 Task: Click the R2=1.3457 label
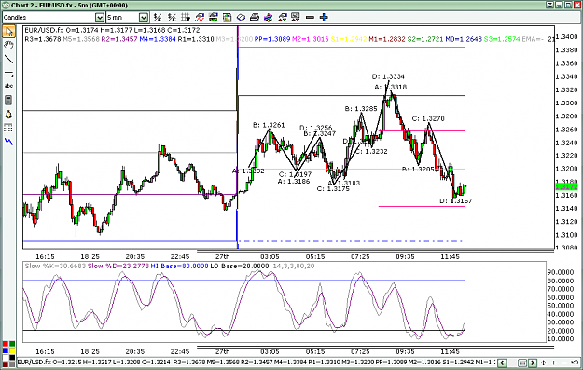tap(119, 38)
